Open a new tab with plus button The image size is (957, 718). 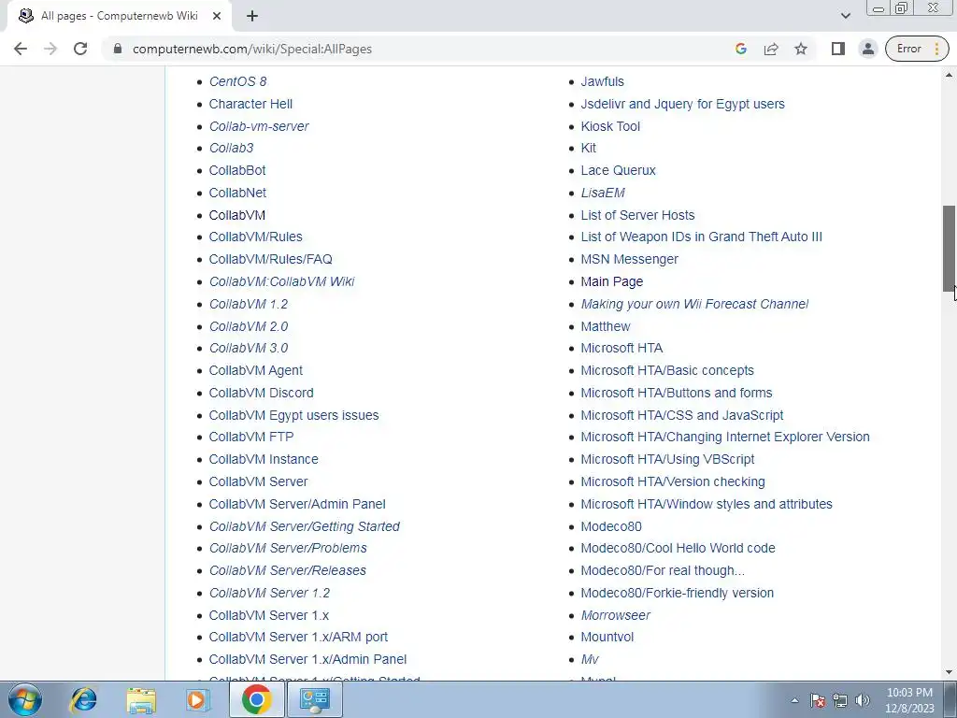click(252, 17)
